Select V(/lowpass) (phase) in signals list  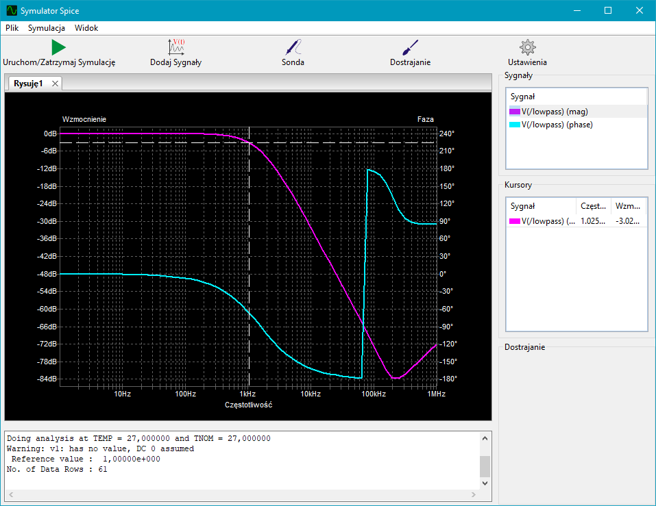557,125
